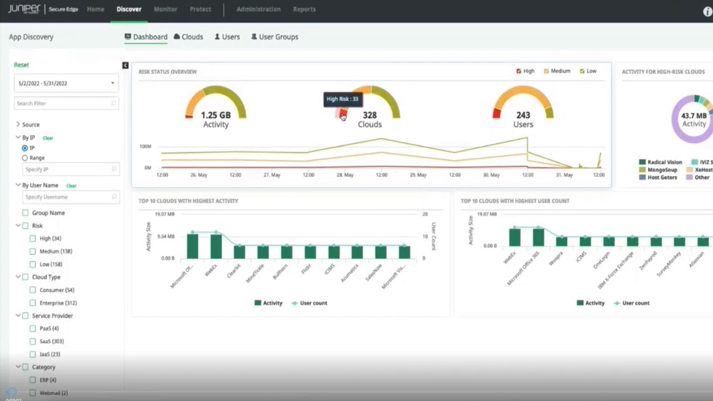Expand the Source section
Screen dimensions: 713x401
18,124
